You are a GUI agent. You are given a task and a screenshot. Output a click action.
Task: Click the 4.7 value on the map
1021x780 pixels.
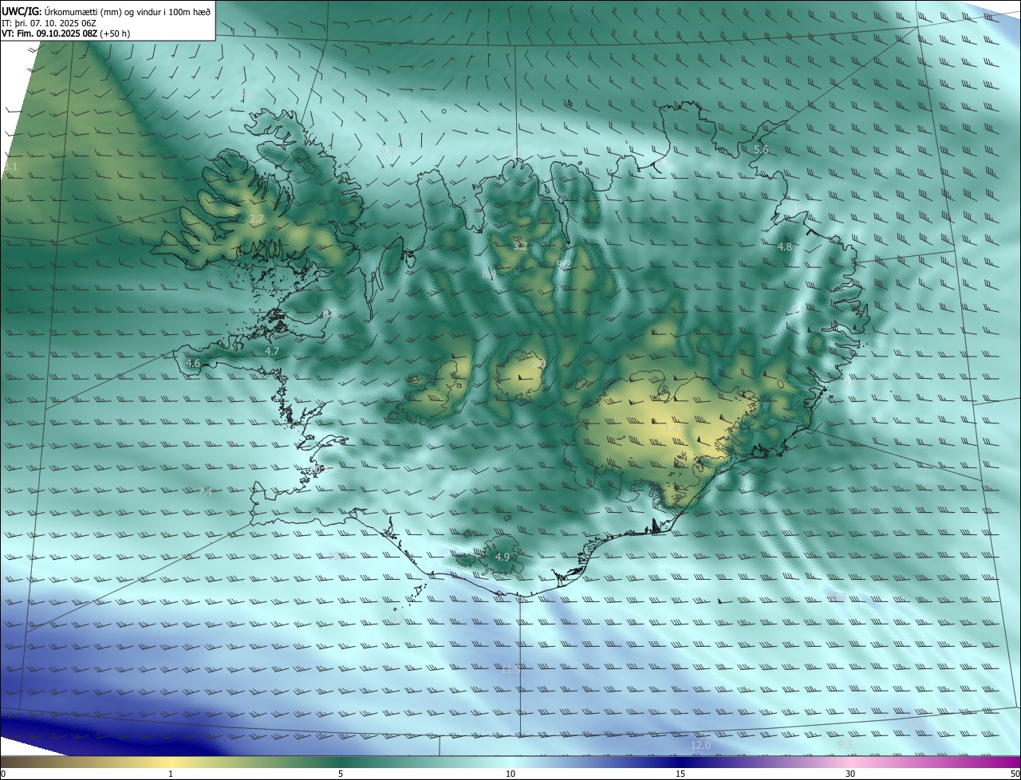(272, 351)
